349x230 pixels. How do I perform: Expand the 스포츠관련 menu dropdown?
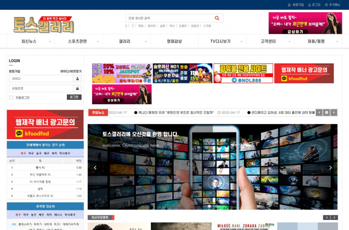[x=98, y=42]
